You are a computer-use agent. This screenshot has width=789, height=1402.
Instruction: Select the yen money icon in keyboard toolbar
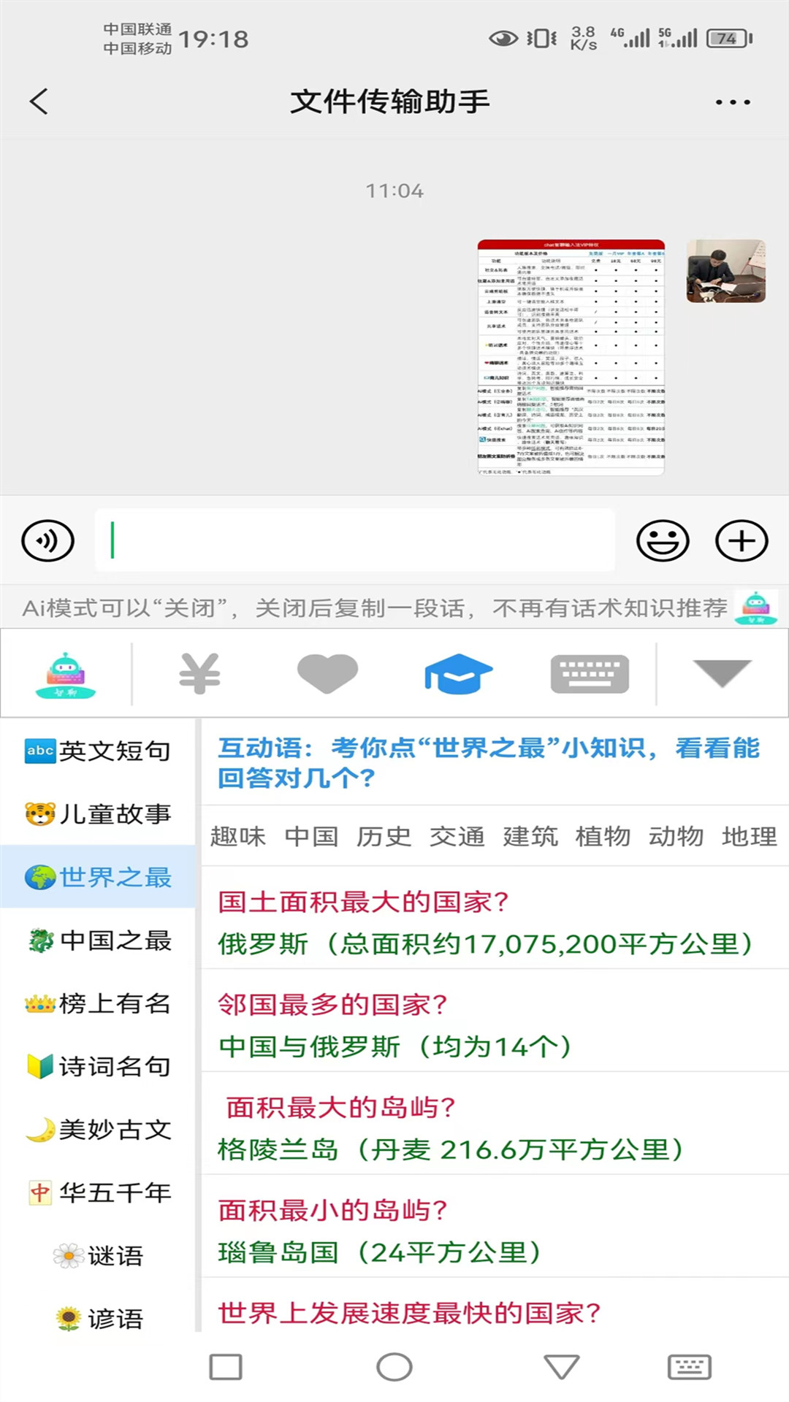click(199, 673)
